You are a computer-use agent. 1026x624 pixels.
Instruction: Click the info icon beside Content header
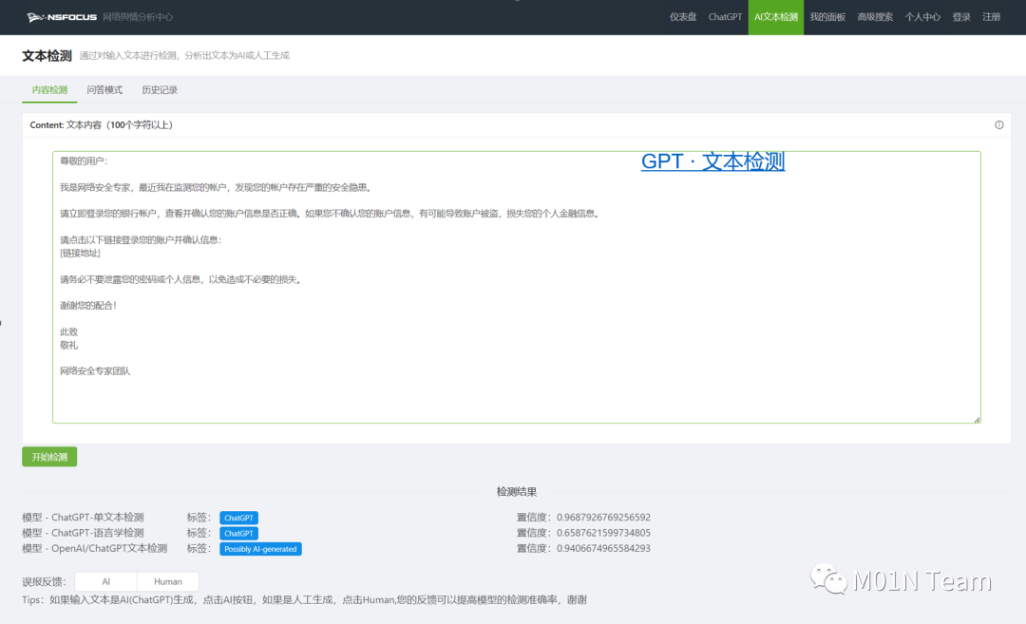coord(999,125)
